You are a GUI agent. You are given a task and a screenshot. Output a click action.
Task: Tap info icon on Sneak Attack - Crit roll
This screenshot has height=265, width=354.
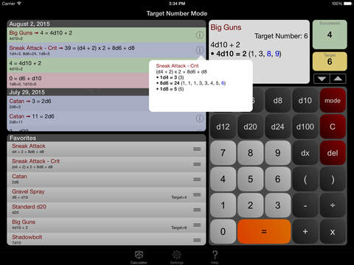coord(199,50)
